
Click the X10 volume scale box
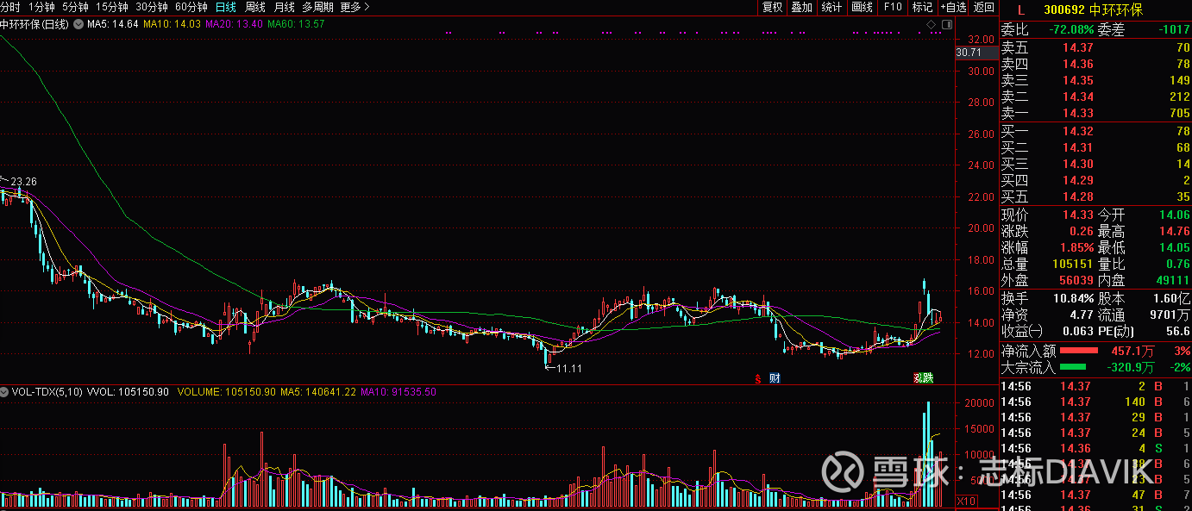[968, 501]
